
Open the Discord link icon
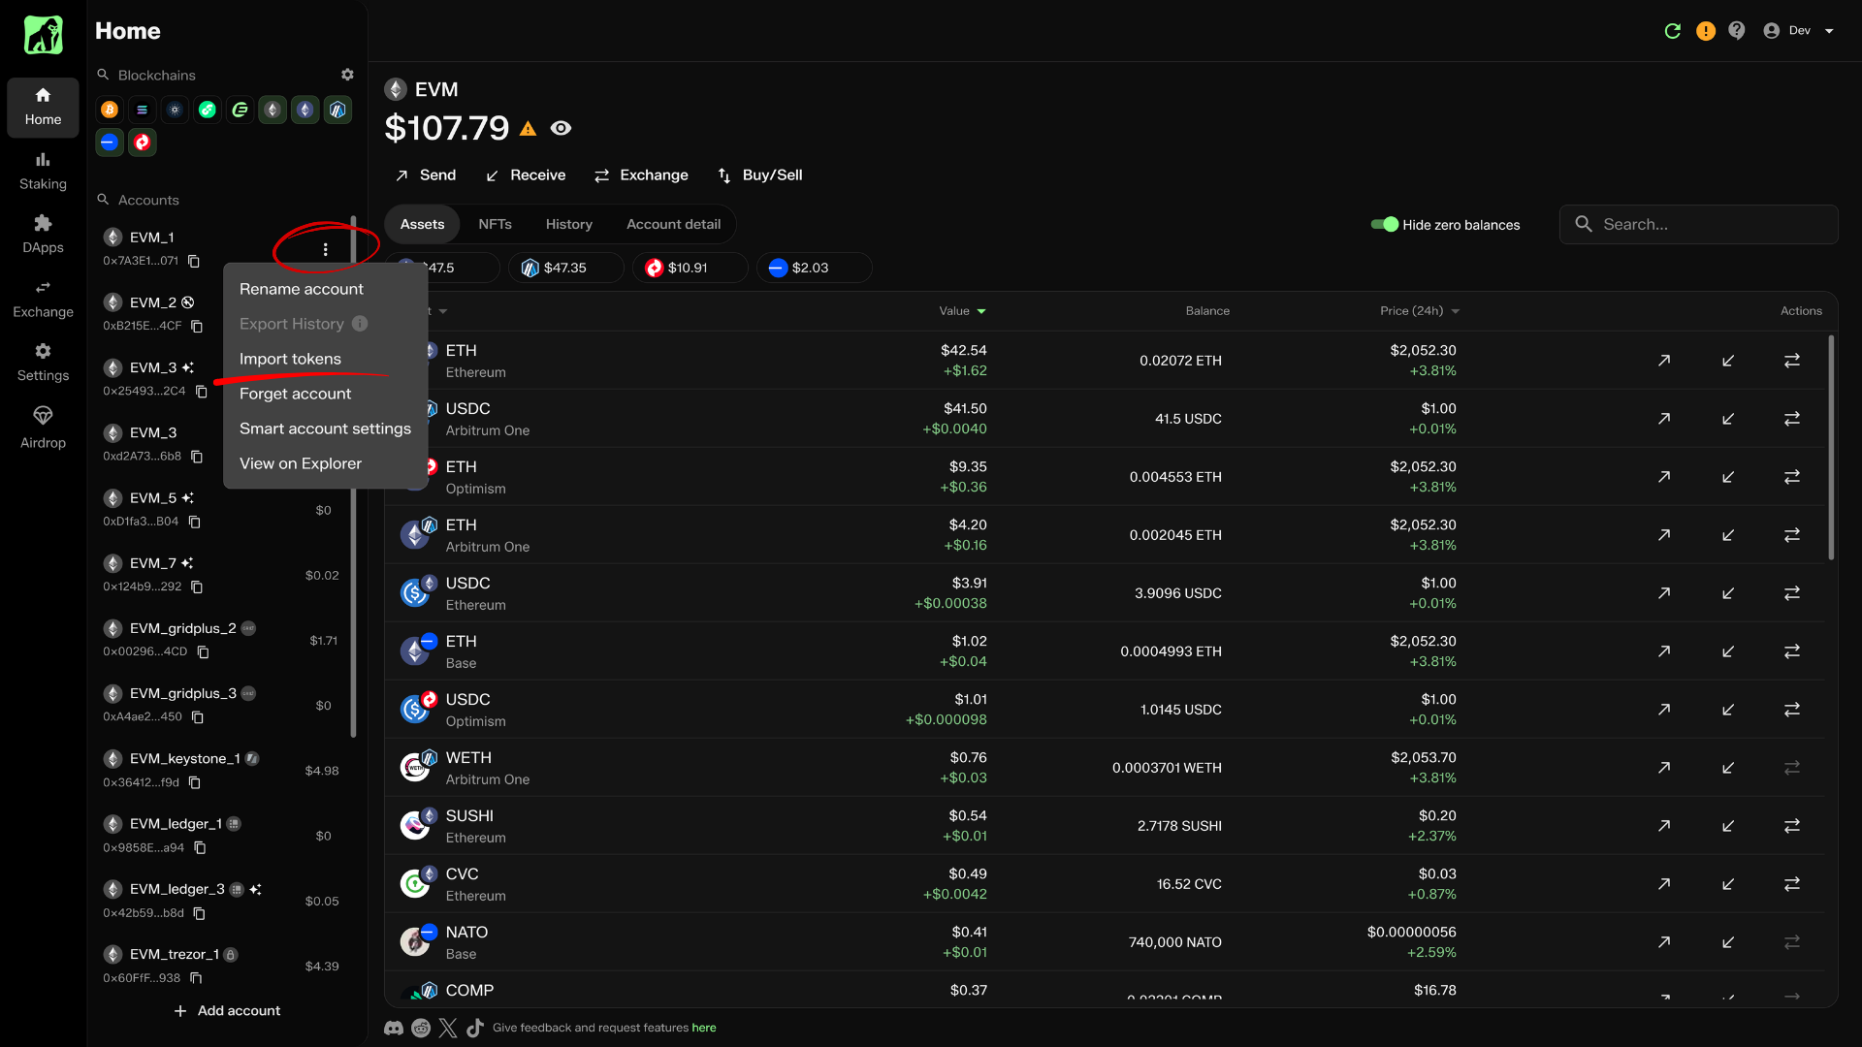click(x=394, y=1028)
